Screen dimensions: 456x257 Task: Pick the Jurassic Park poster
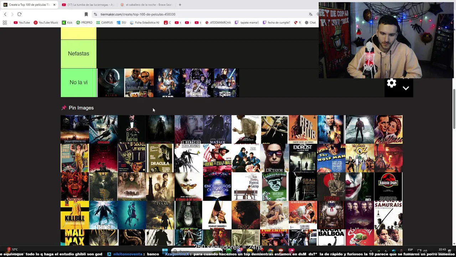click(x=388, y=186)
